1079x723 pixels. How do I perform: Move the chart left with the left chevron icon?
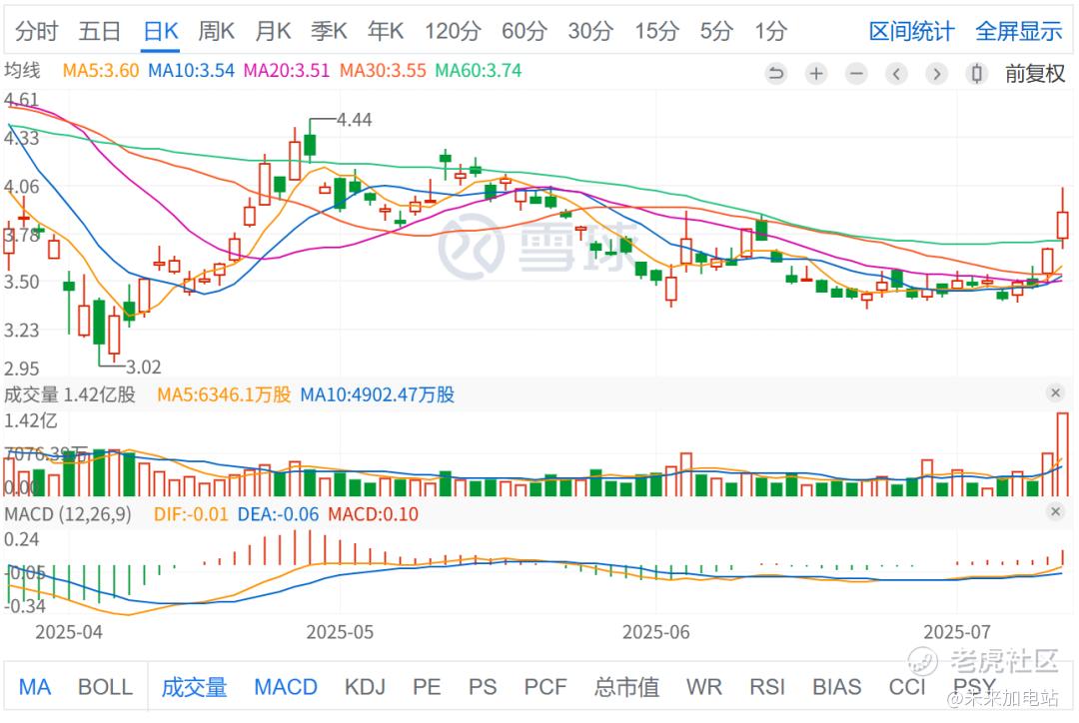point(896,74)
